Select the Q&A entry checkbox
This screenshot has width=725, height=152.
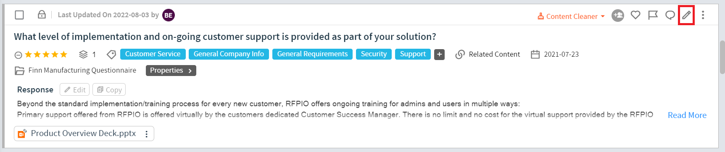[19, 15]
